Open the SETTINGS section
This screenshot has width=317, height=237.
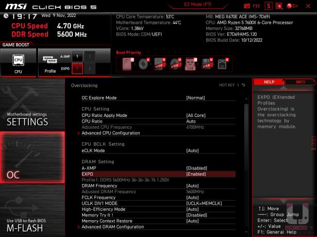click(33, 105)
